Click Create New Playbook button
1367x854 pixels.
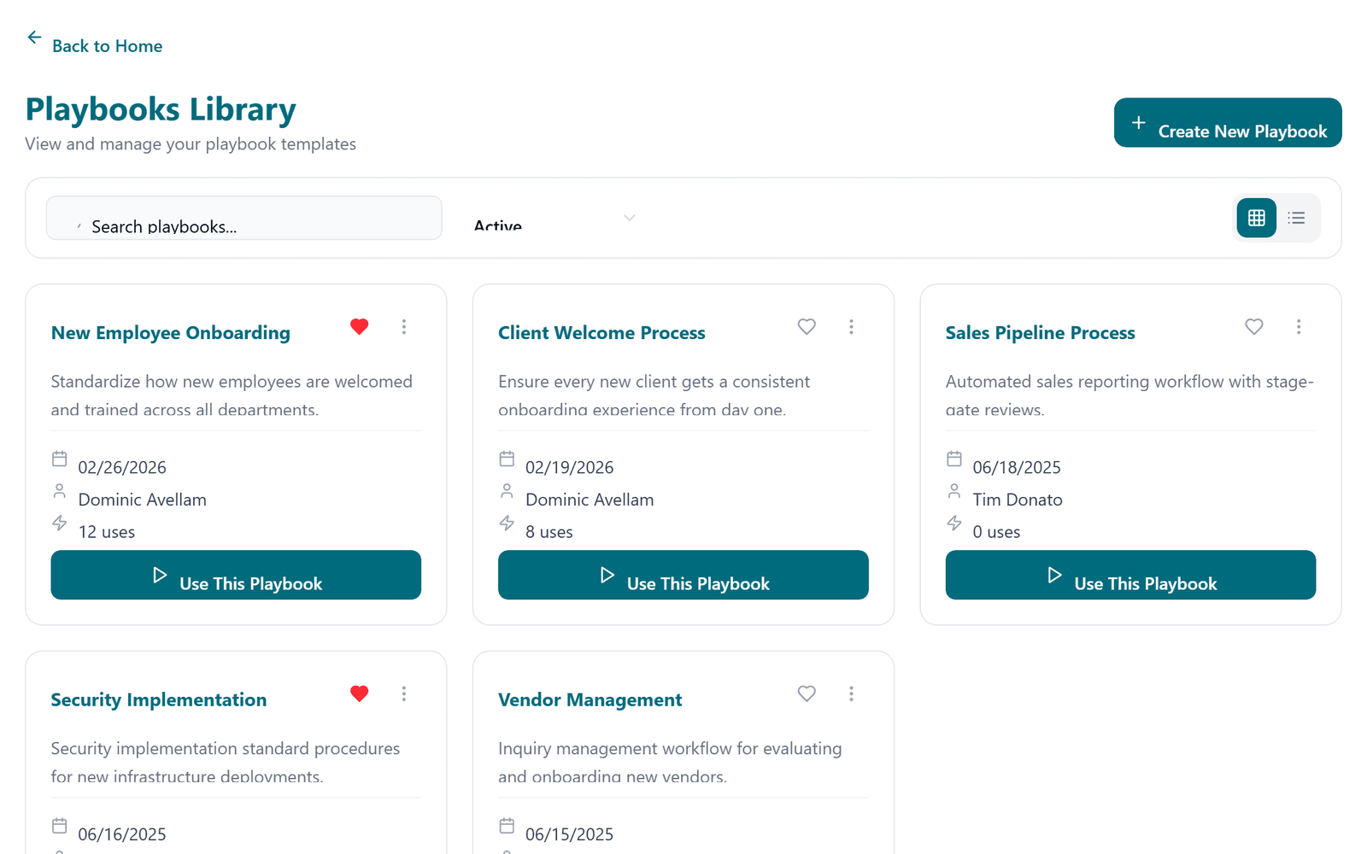tap(1228, 122)
